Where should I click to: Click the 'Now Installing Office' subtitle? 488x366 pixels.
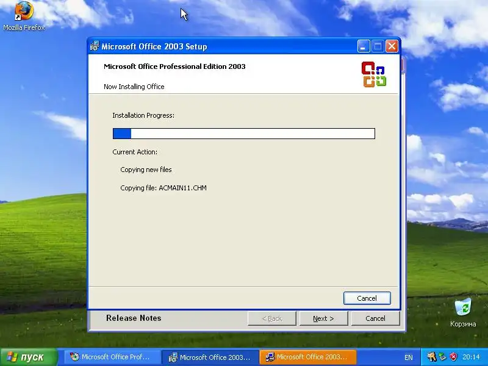pos(134,87)
